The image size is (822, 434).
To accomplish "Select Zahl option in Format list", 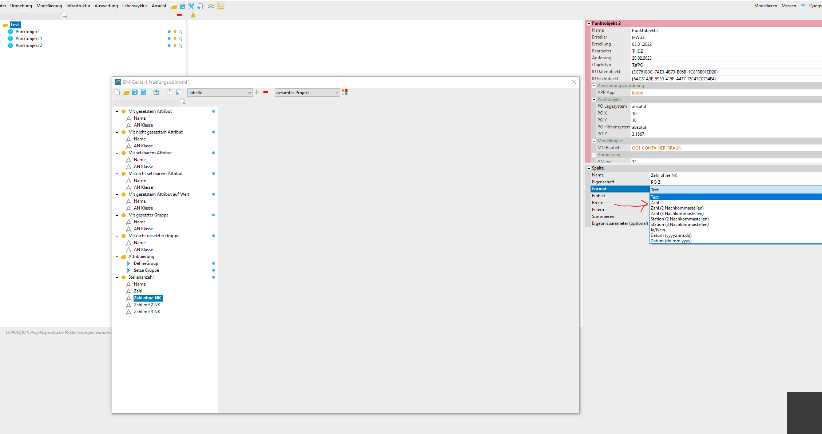I will [x=655, y=203].
